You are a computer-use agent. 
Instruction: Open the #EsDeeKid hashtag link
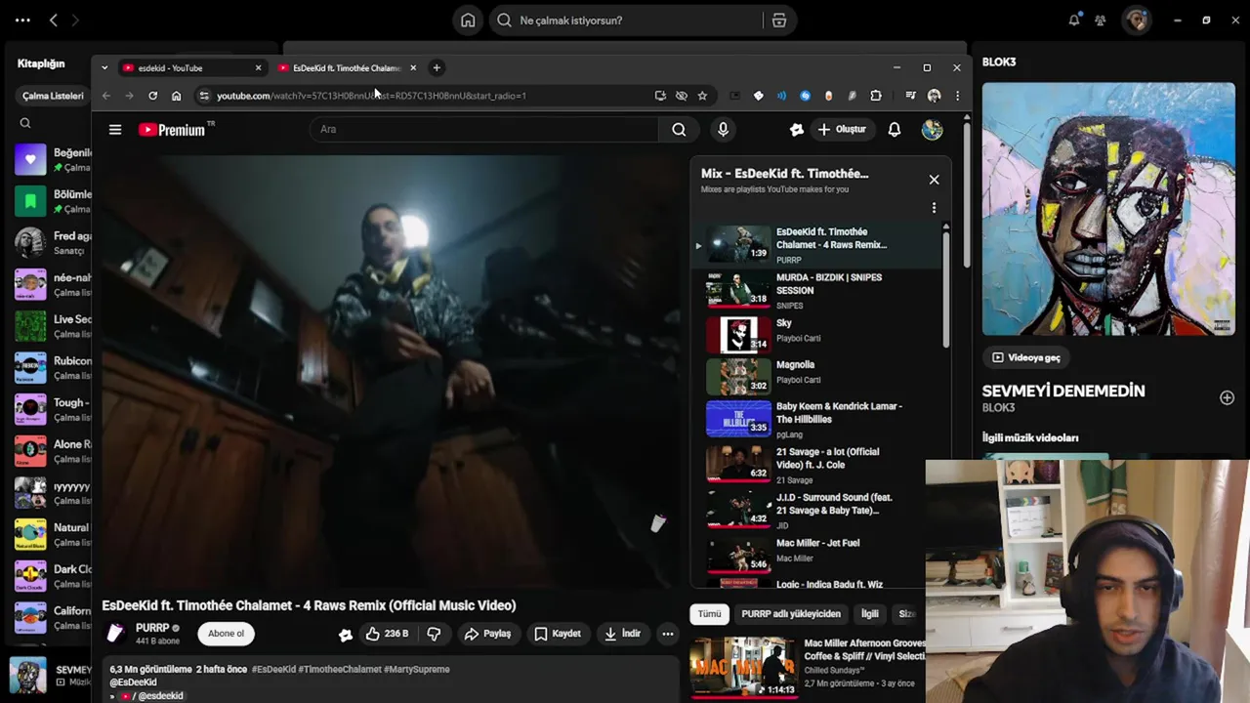click(x=273, y=670)
